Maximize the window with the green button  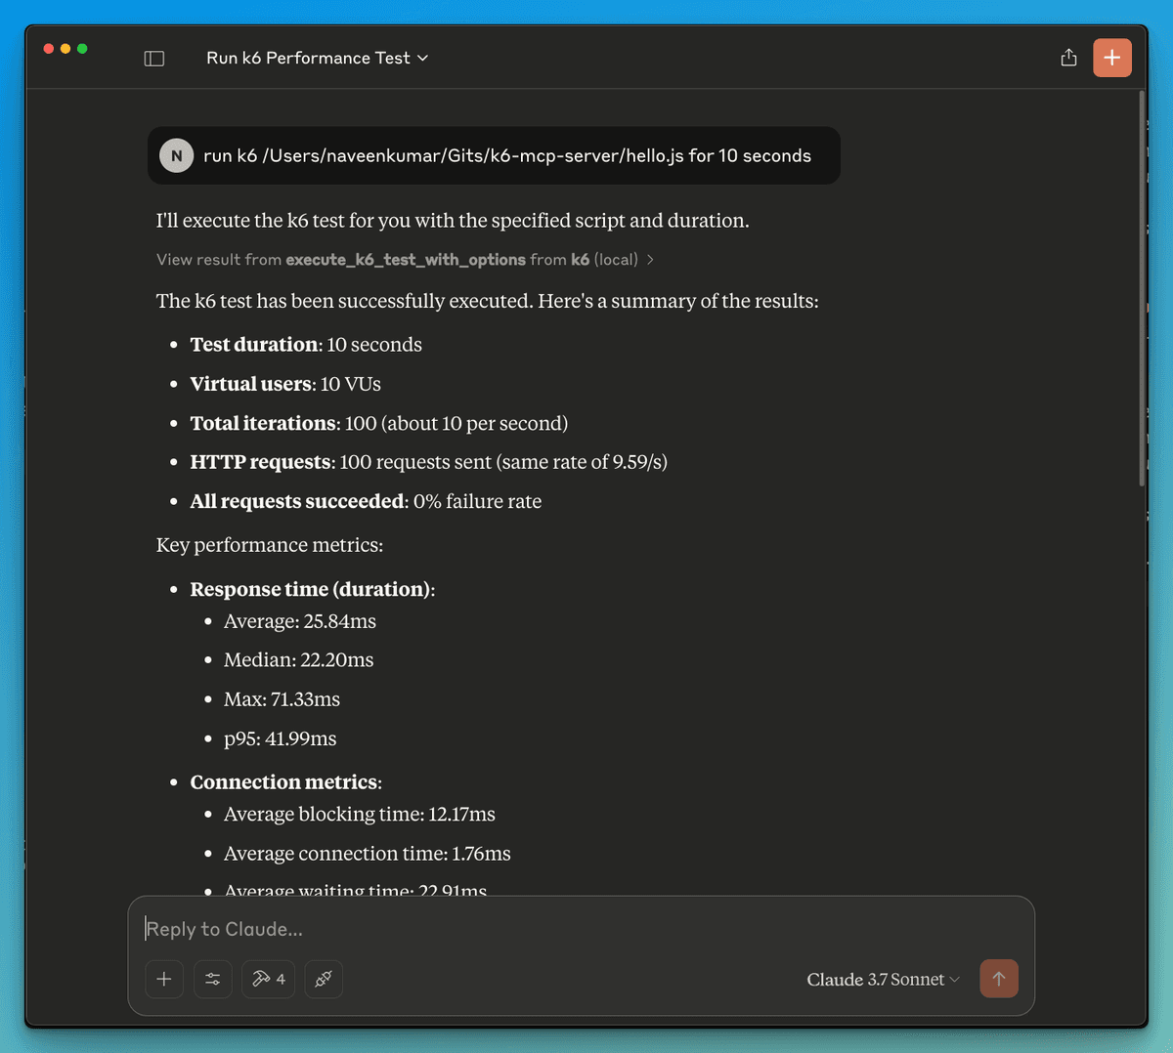click(82, 49)
